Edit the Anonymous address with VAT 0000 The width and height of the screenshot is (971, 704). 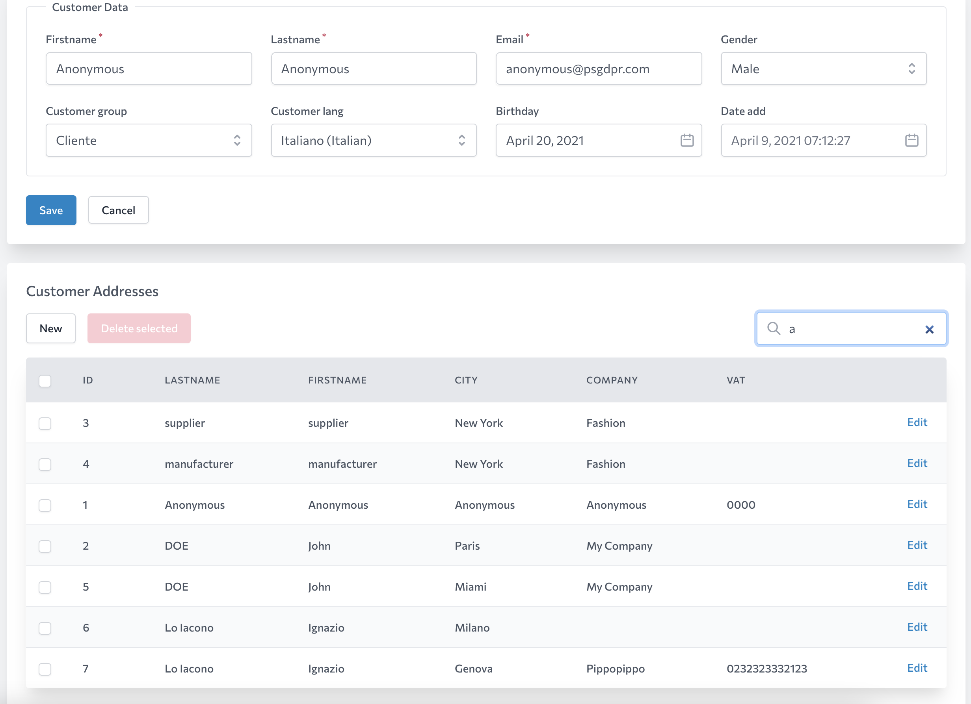pyautogui.click(x=917, y=504)
